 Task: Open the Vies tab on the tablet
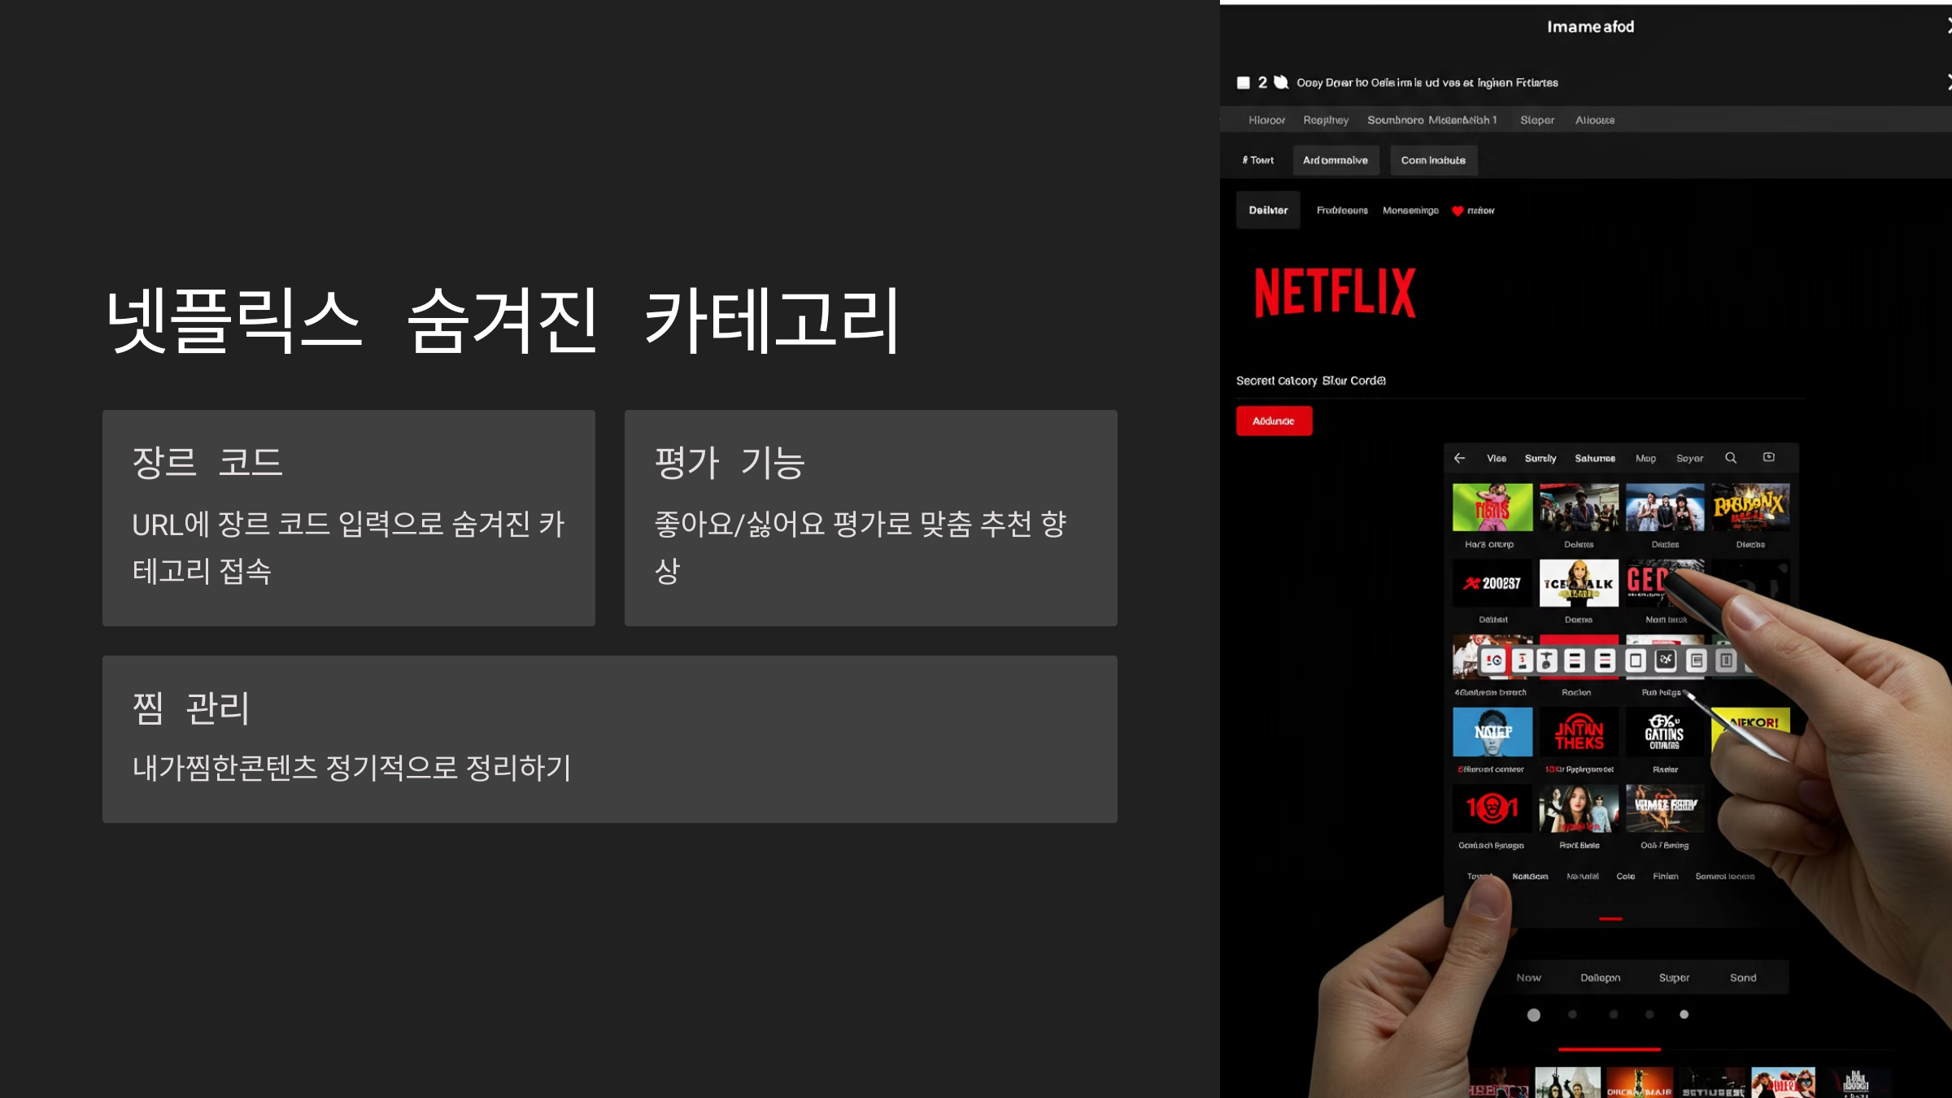(x=1497, y=458)
